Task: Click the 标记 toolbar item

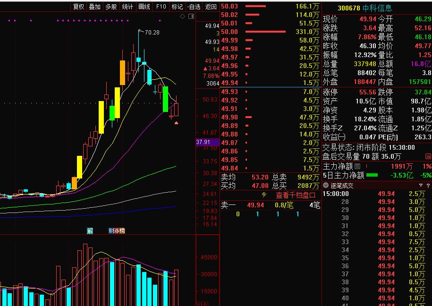Action: click(x=177, y=7)
